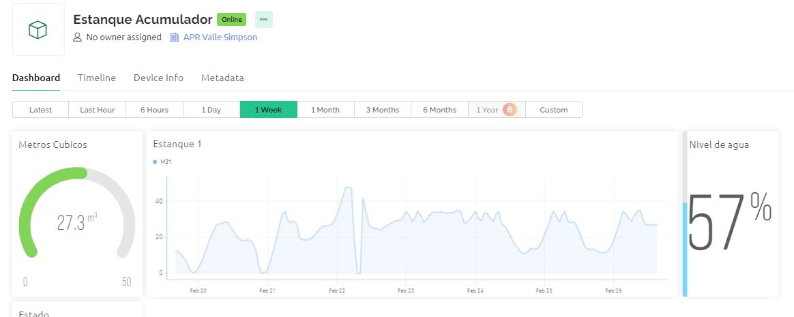
Task: Select the Latest time range
Action: (x=41, y=110)
